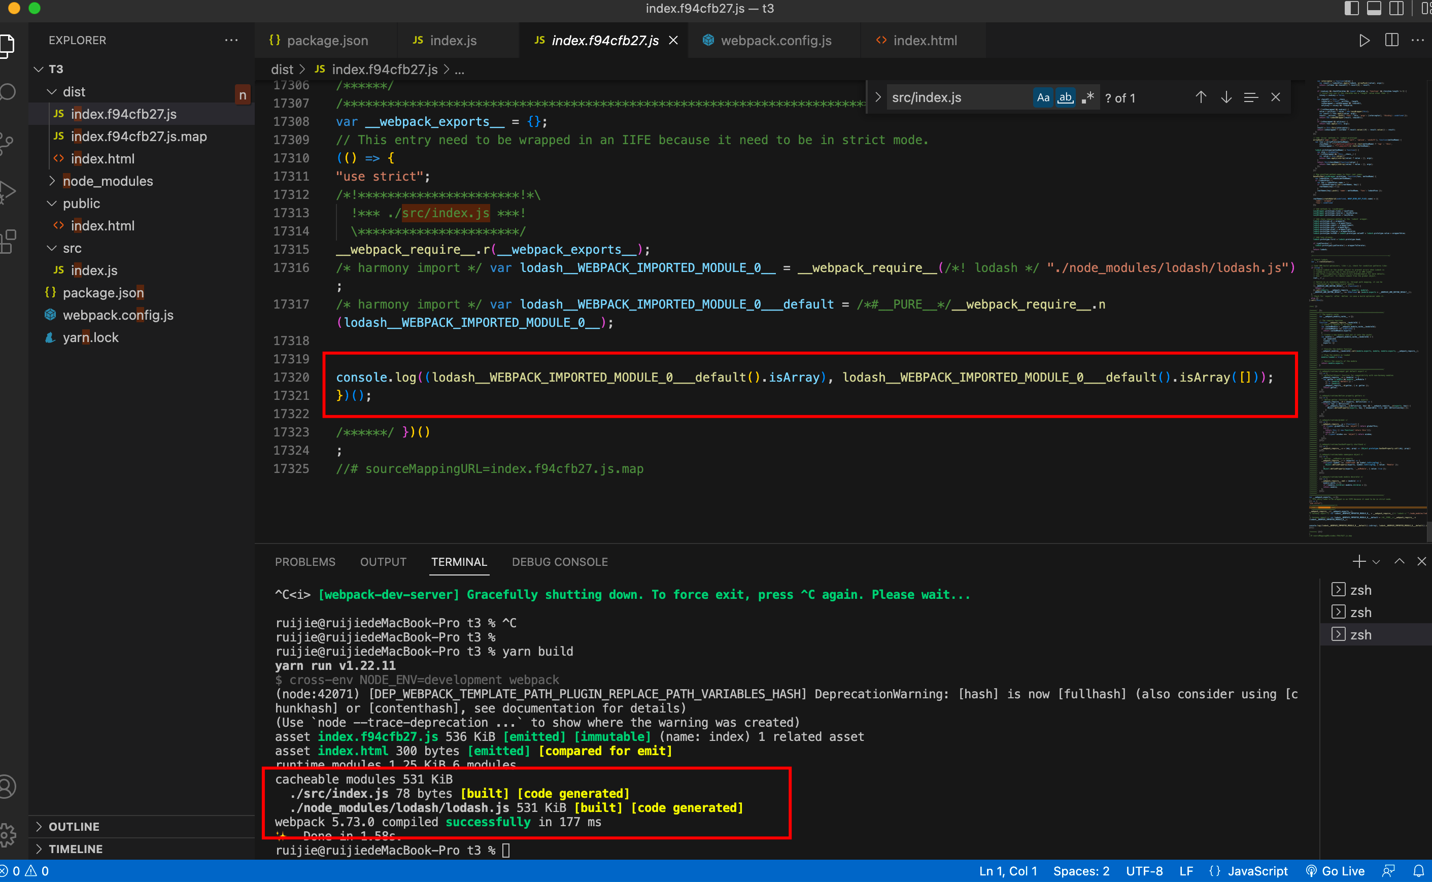Create a new terminal with plus icon

[x=1358, y=561]
